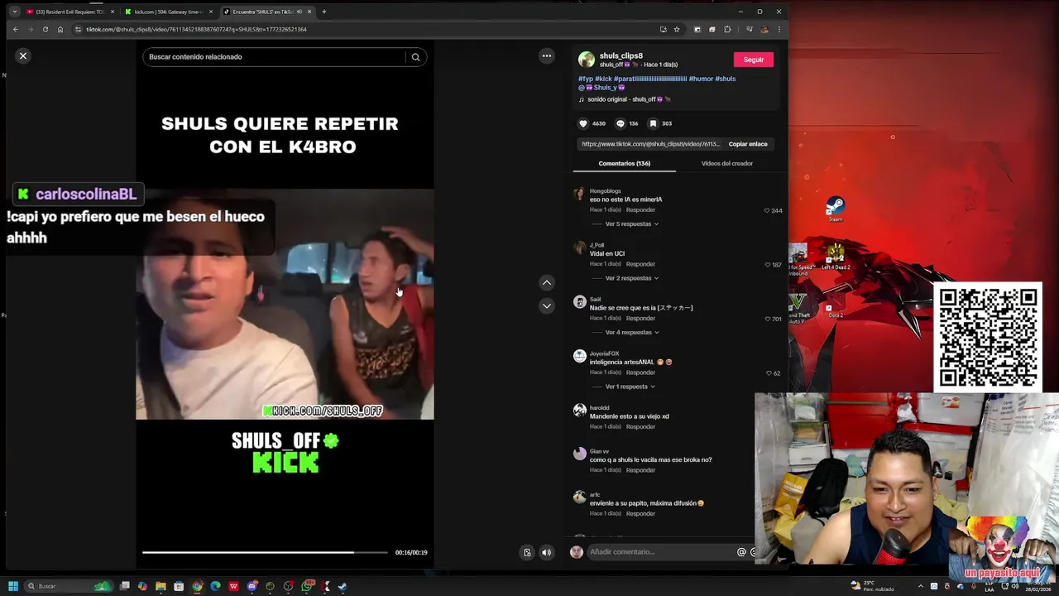
Task: Insert a mention with the @ icon
Action: coord(741,552)
